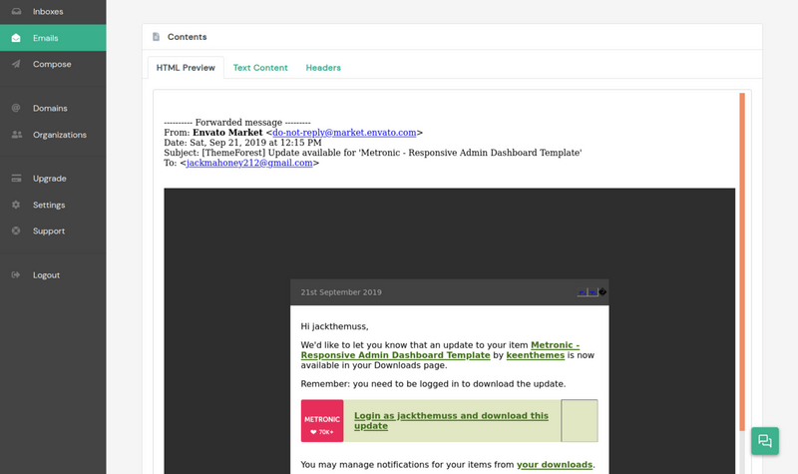Image resolution: width=798 pixels, height=474 pixels.
Task: Click the 'Contents' panel title
Action: coord(187,37)
